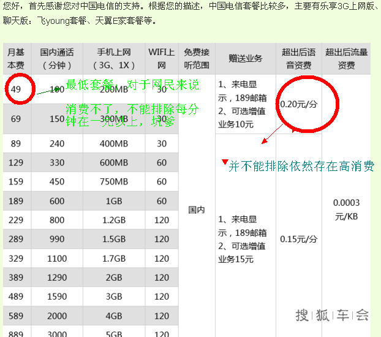Select WIFI value 120 in the 229 row
The width and height of the screenshot is (381, 337).
pyautogui.click(x=162, y=220)
